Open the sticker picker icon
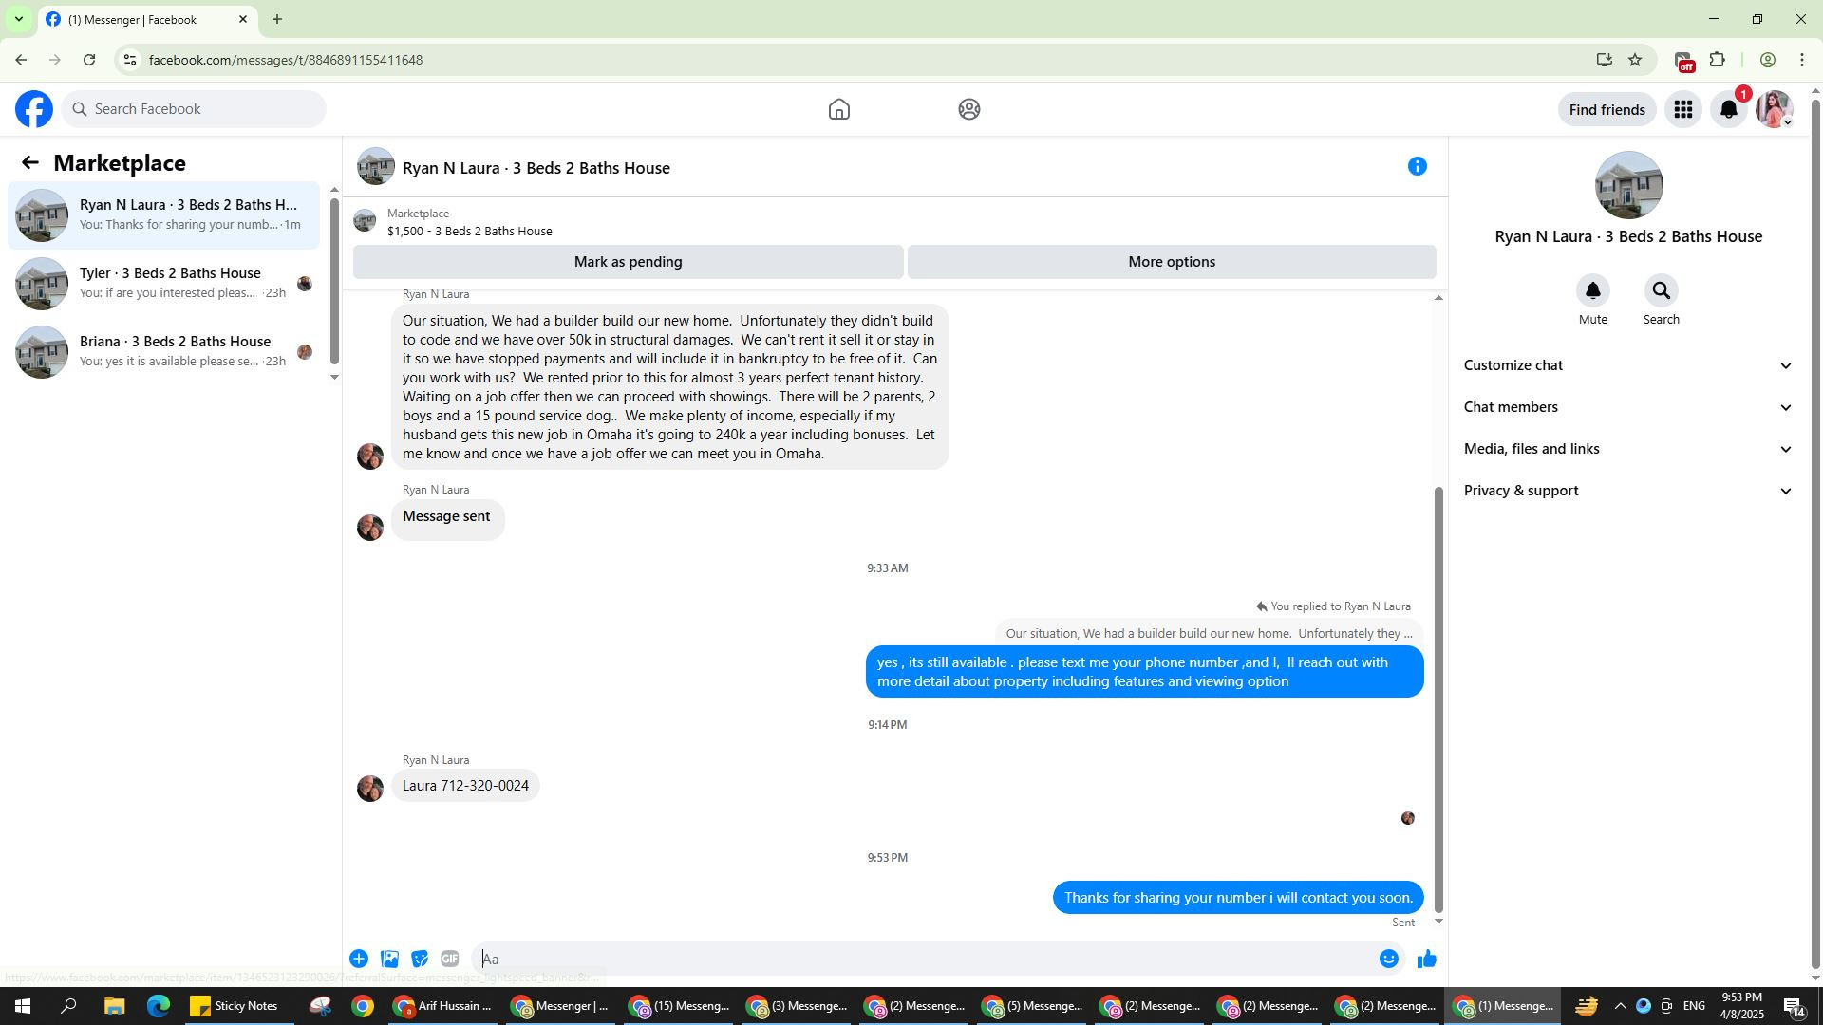The height and width of the screenshot is (1025, 1823). pyautogui.click(x=420, y=959)
